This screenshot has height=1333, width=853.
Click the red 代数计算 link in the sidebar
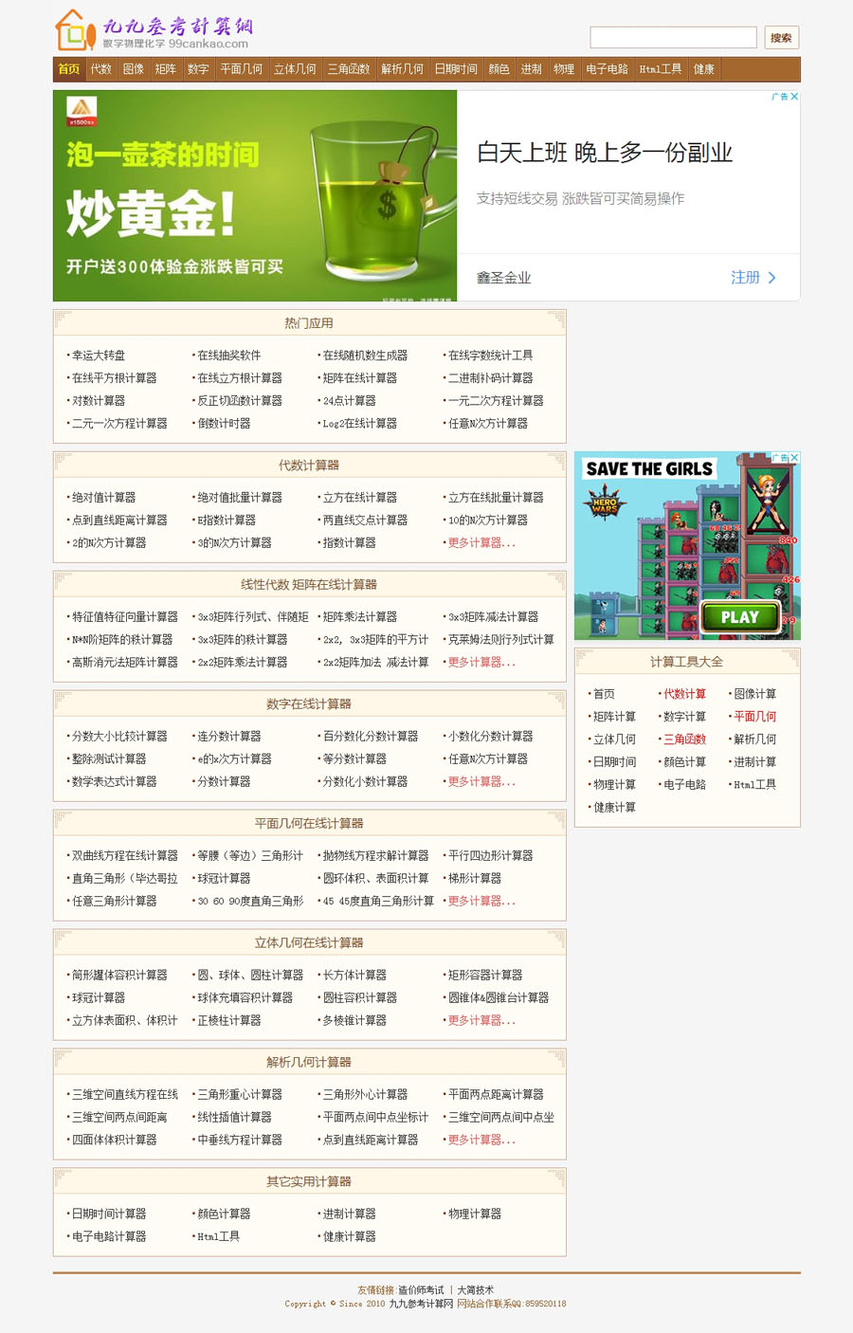[x=684, y=694]
